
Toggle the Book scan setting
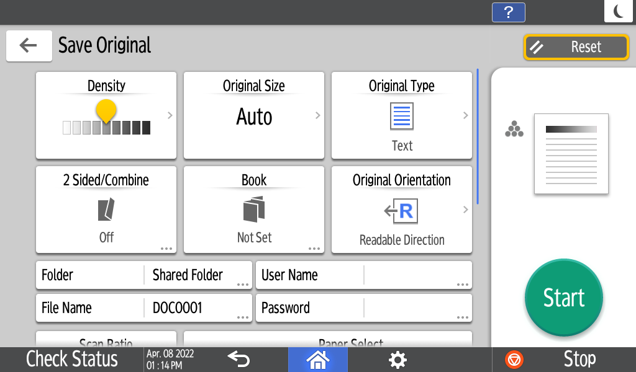(254, 210)
